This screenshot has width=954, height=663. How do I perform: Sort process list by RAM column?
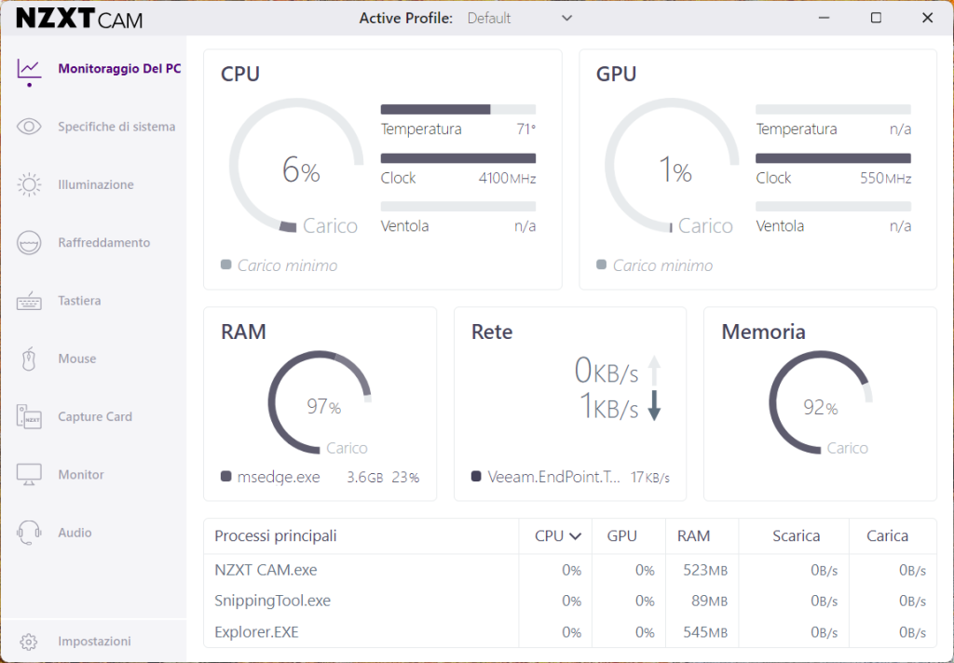point(693,536)
